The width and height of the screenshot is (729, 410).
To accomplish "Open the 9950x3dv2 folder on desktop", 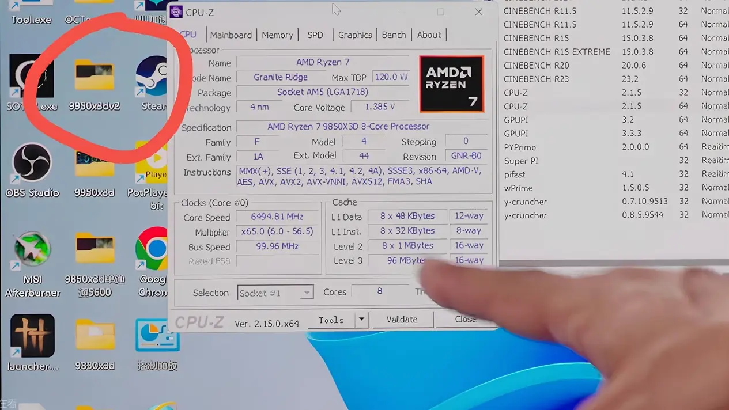I will [x=95, y=85].
